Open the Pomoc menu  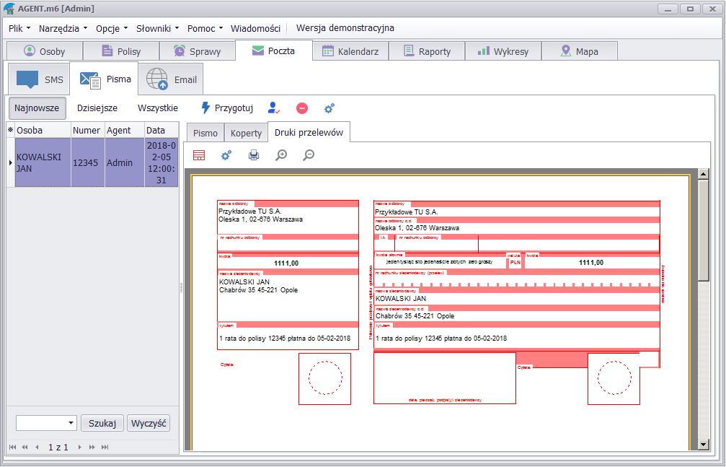[x=205, y=28]
